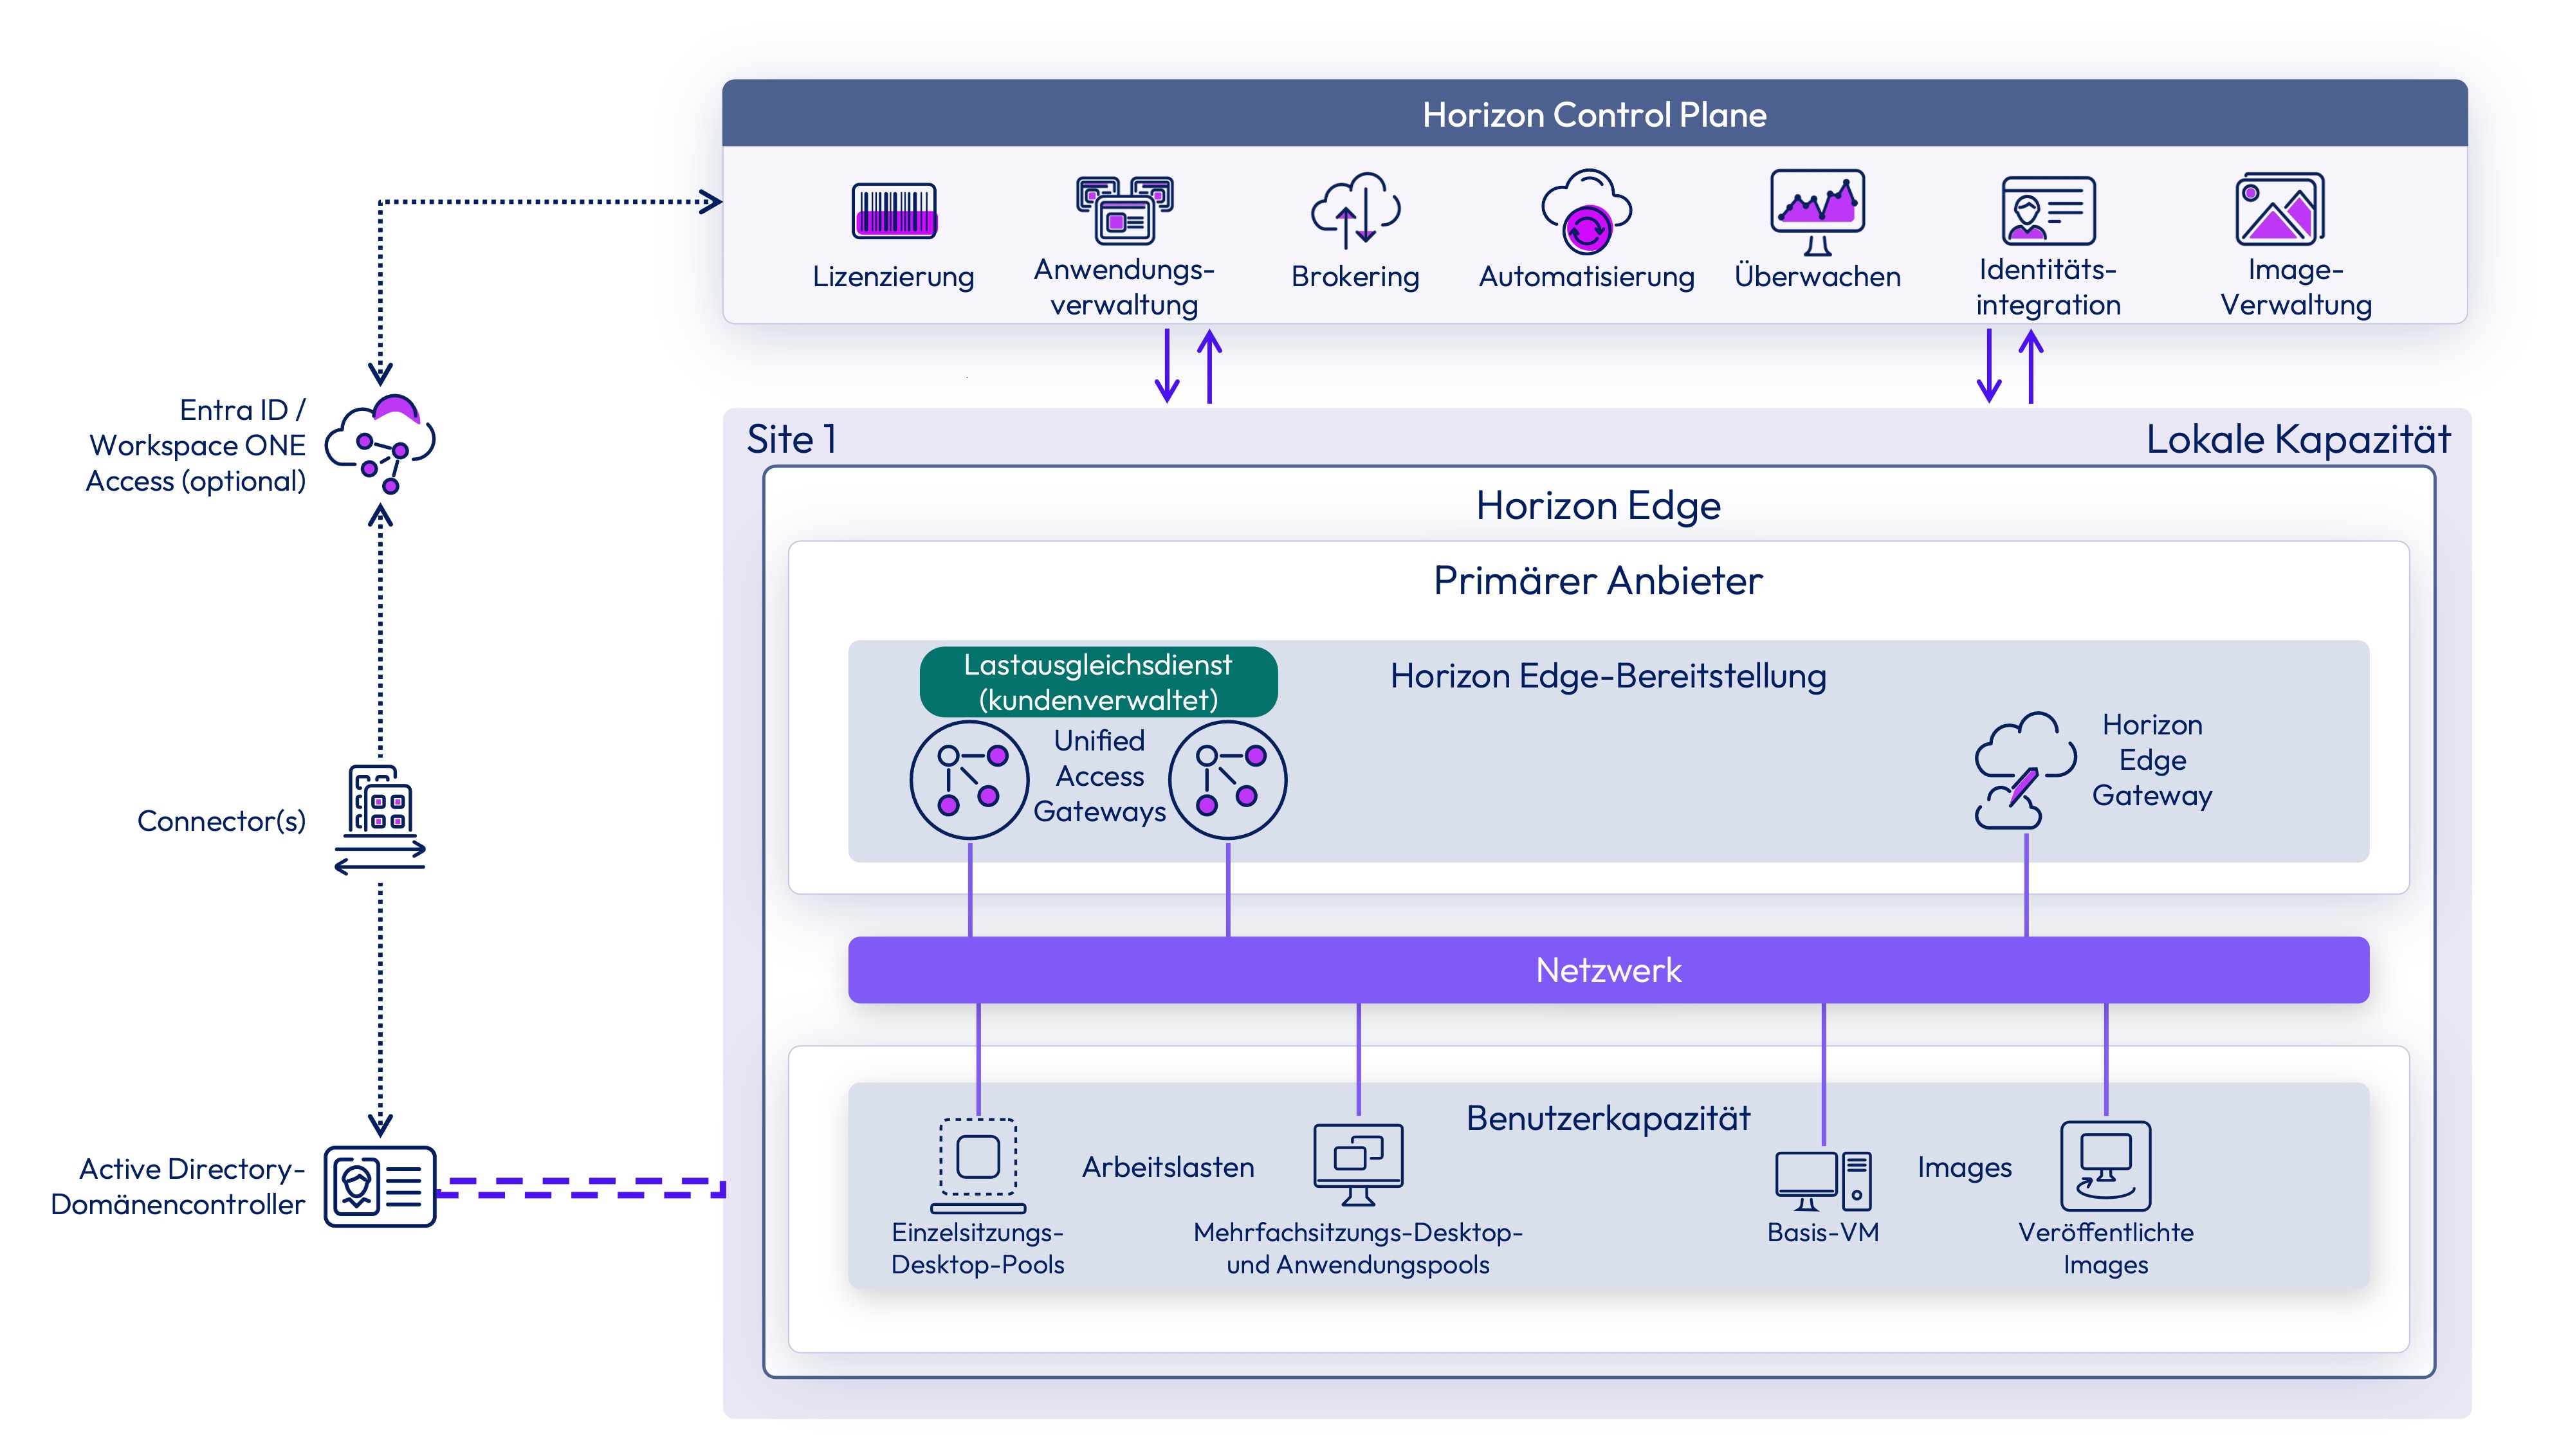
Task: Click the 'Arbeitslasten' label
Action: click(1168, 1167)
